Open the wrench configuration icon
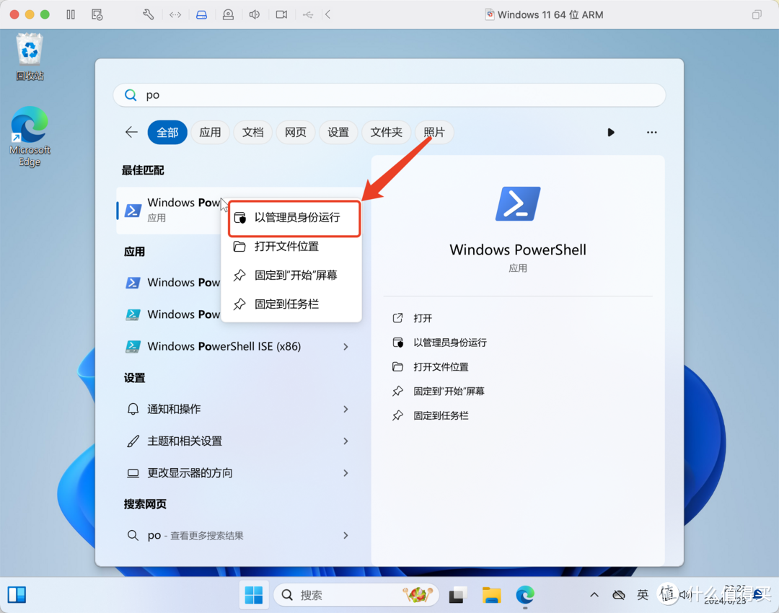This screenshot has width=779, height=613. point(148,14)
